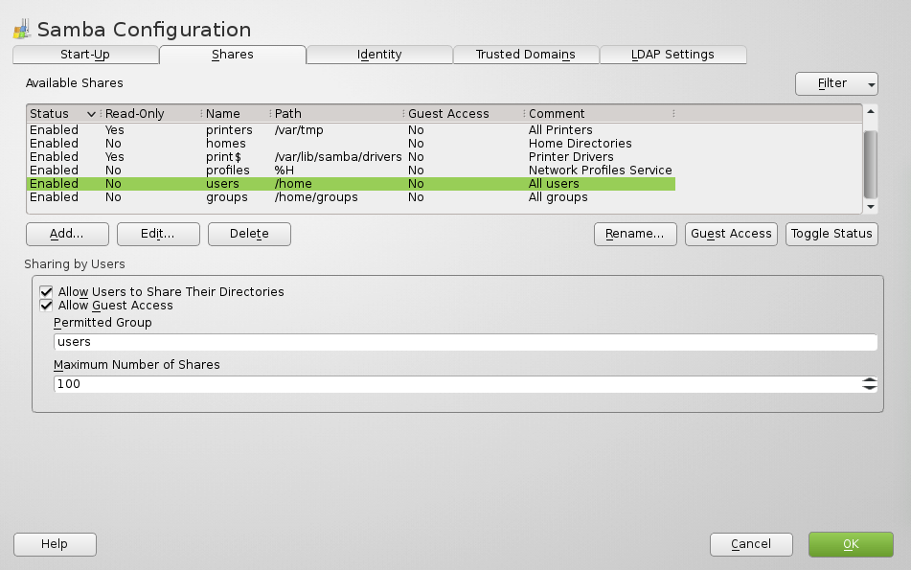Go to the Trusted Domains tab
The height and width of the screenshot is (570, 911).
tap(526, 55)
